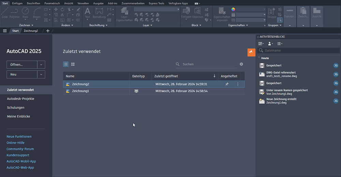
Task: Select the Offset tool icon
Action: tap(78, 20)
